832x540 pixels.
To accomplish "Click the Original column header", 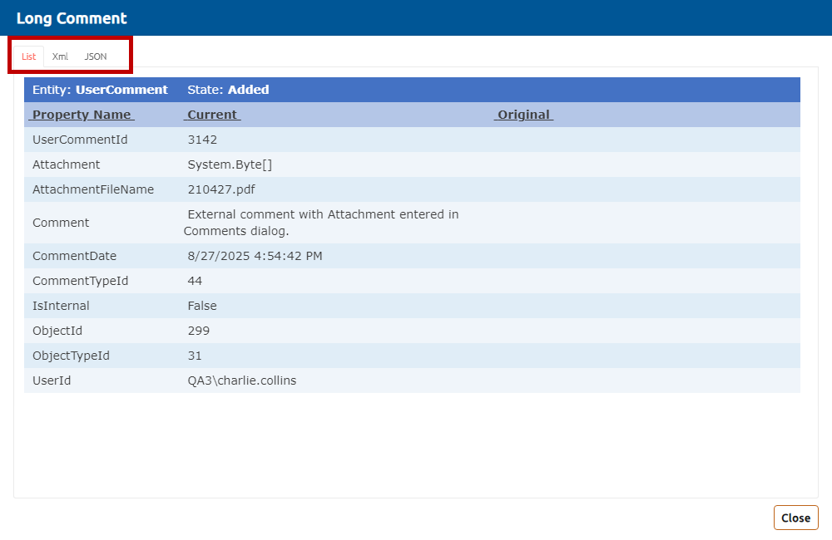I will [x=523, y=115].
